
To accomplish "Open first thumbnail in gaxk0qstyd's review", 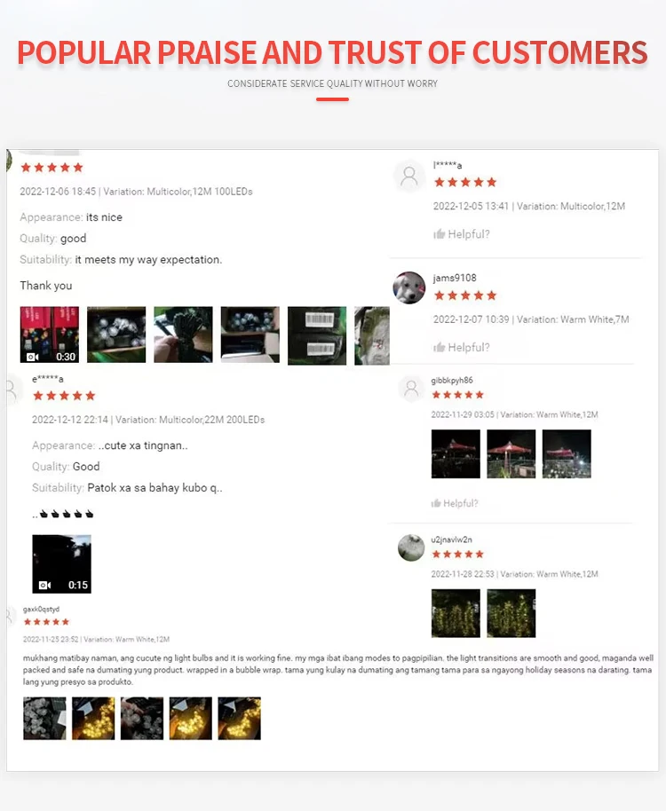I will click(x=44, y=718).
